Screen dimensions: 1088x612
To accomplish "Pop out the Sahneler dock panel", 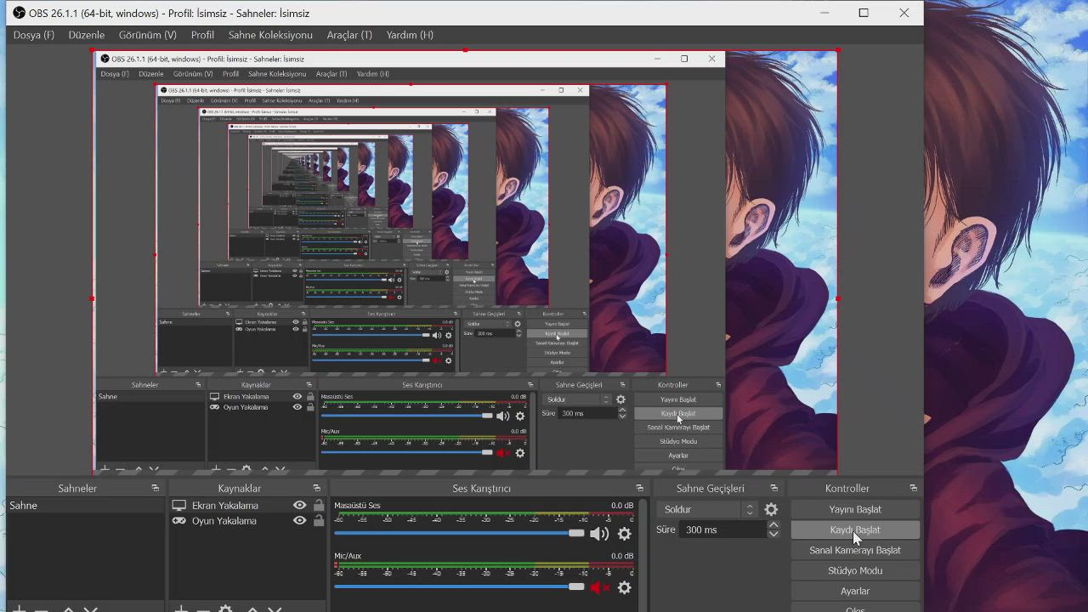I will click(x=155, y=488).
